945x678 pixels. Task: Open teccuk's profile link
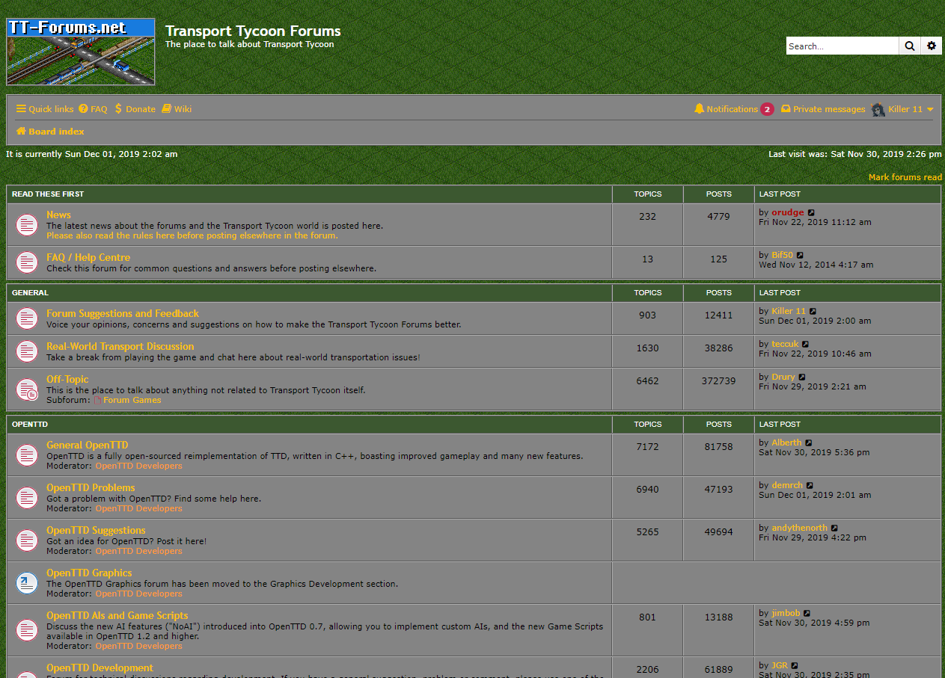tap(785, 344)
